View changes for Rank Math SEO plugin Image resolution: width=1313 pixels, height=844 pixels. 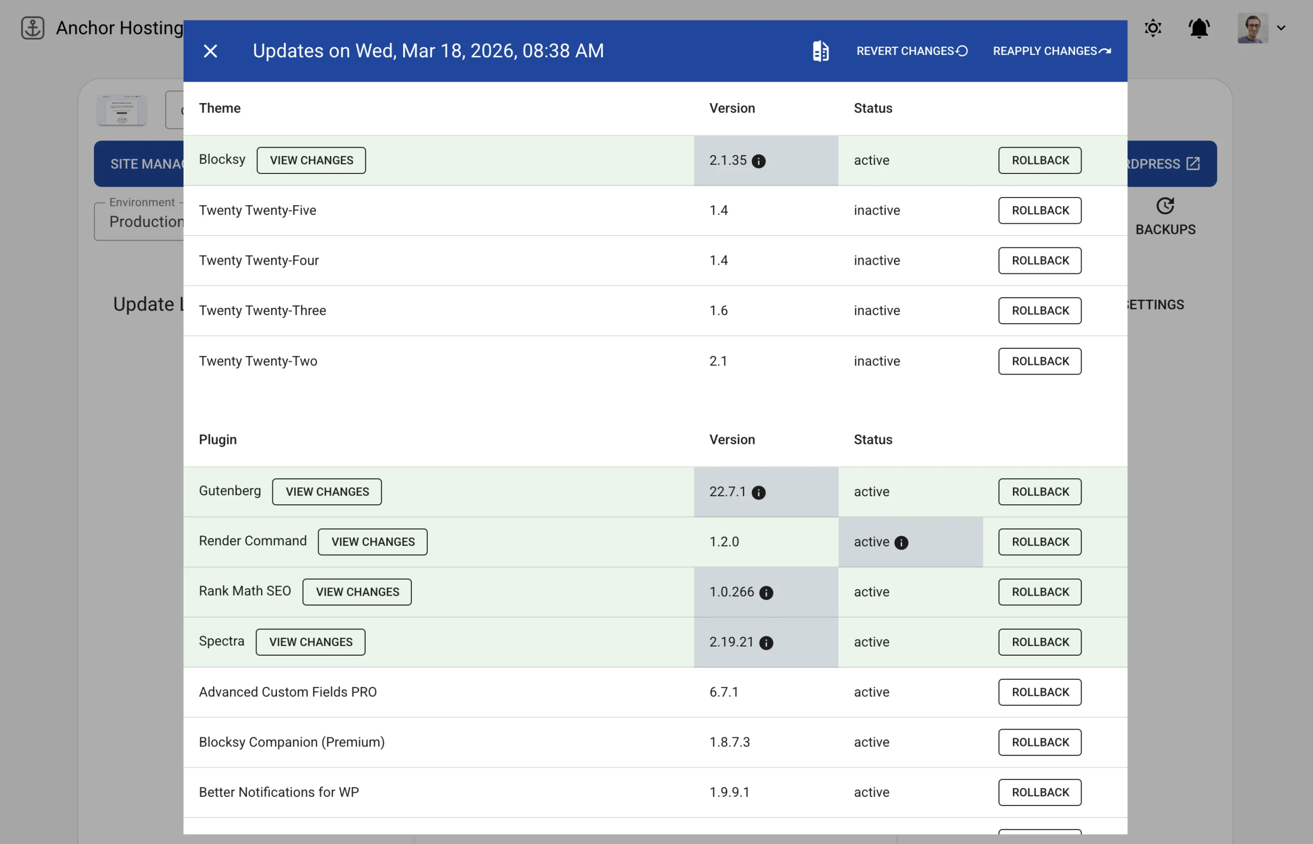357,592
